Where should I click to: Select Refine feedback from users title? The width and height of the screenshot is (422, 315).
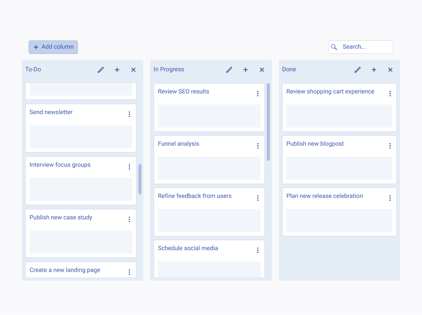tap(195, 196)
